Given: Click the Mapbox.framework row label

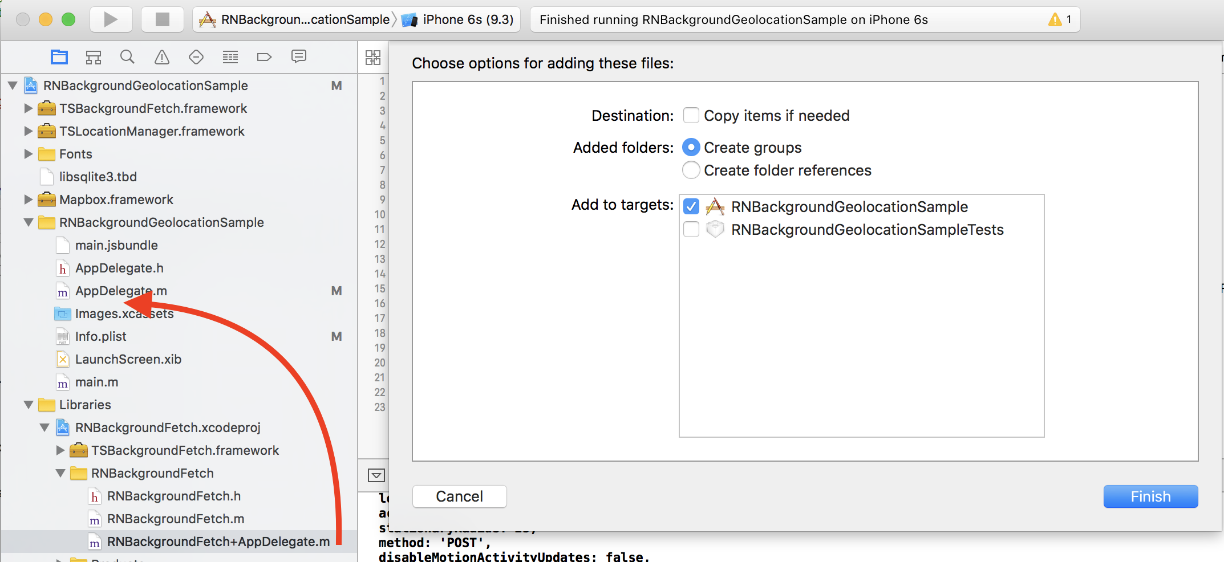Looking at the screenshot, I should pos(116,199).
